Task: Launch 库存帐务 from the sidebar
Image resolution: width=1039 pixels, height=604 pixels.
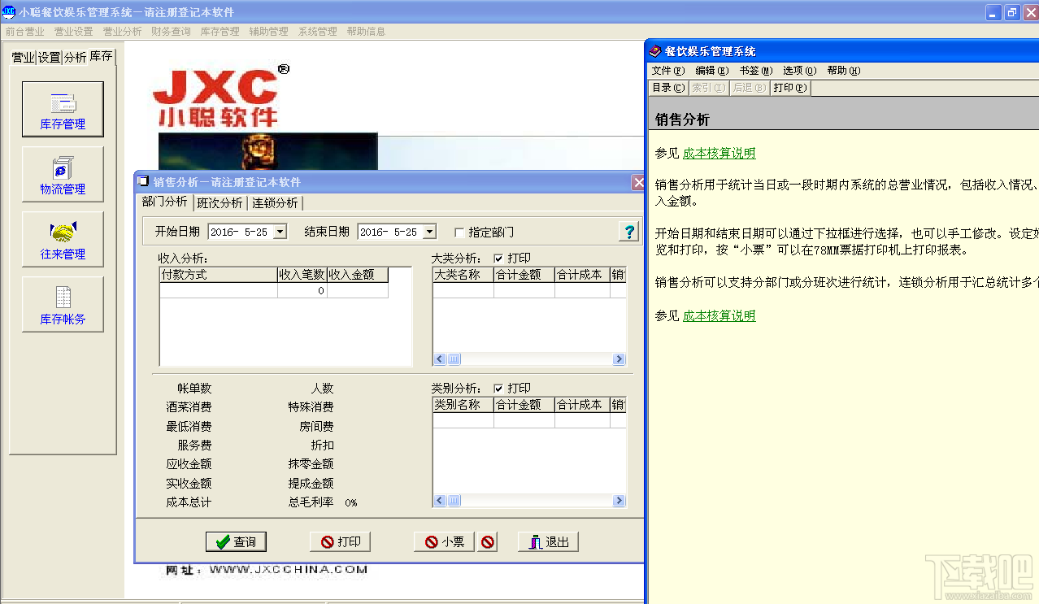Action: [63, 303]
